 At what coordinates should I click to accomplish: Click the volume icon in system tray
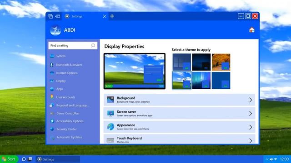pos(271,159)
